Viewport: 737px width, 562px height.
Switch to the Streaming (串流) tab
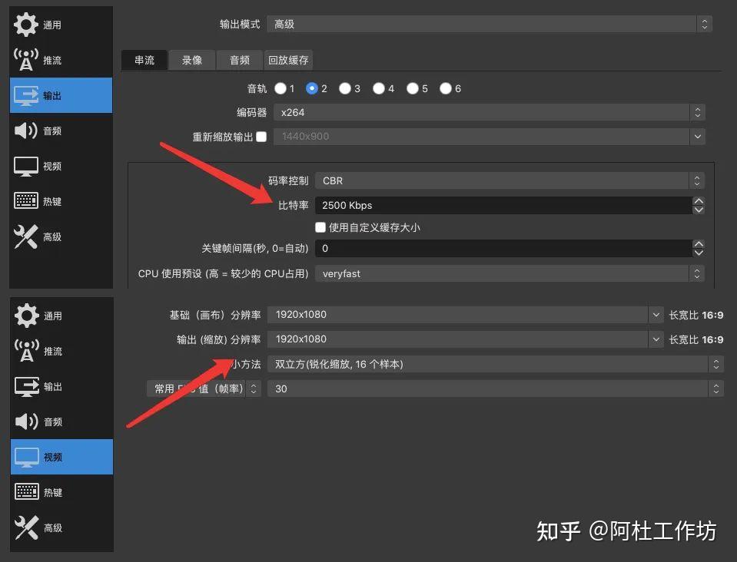click(x=144, y=60)
